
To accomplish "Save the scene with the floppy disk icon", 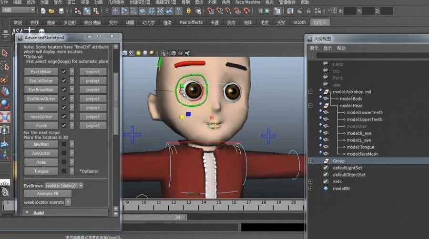I will [x=61, y=10].
